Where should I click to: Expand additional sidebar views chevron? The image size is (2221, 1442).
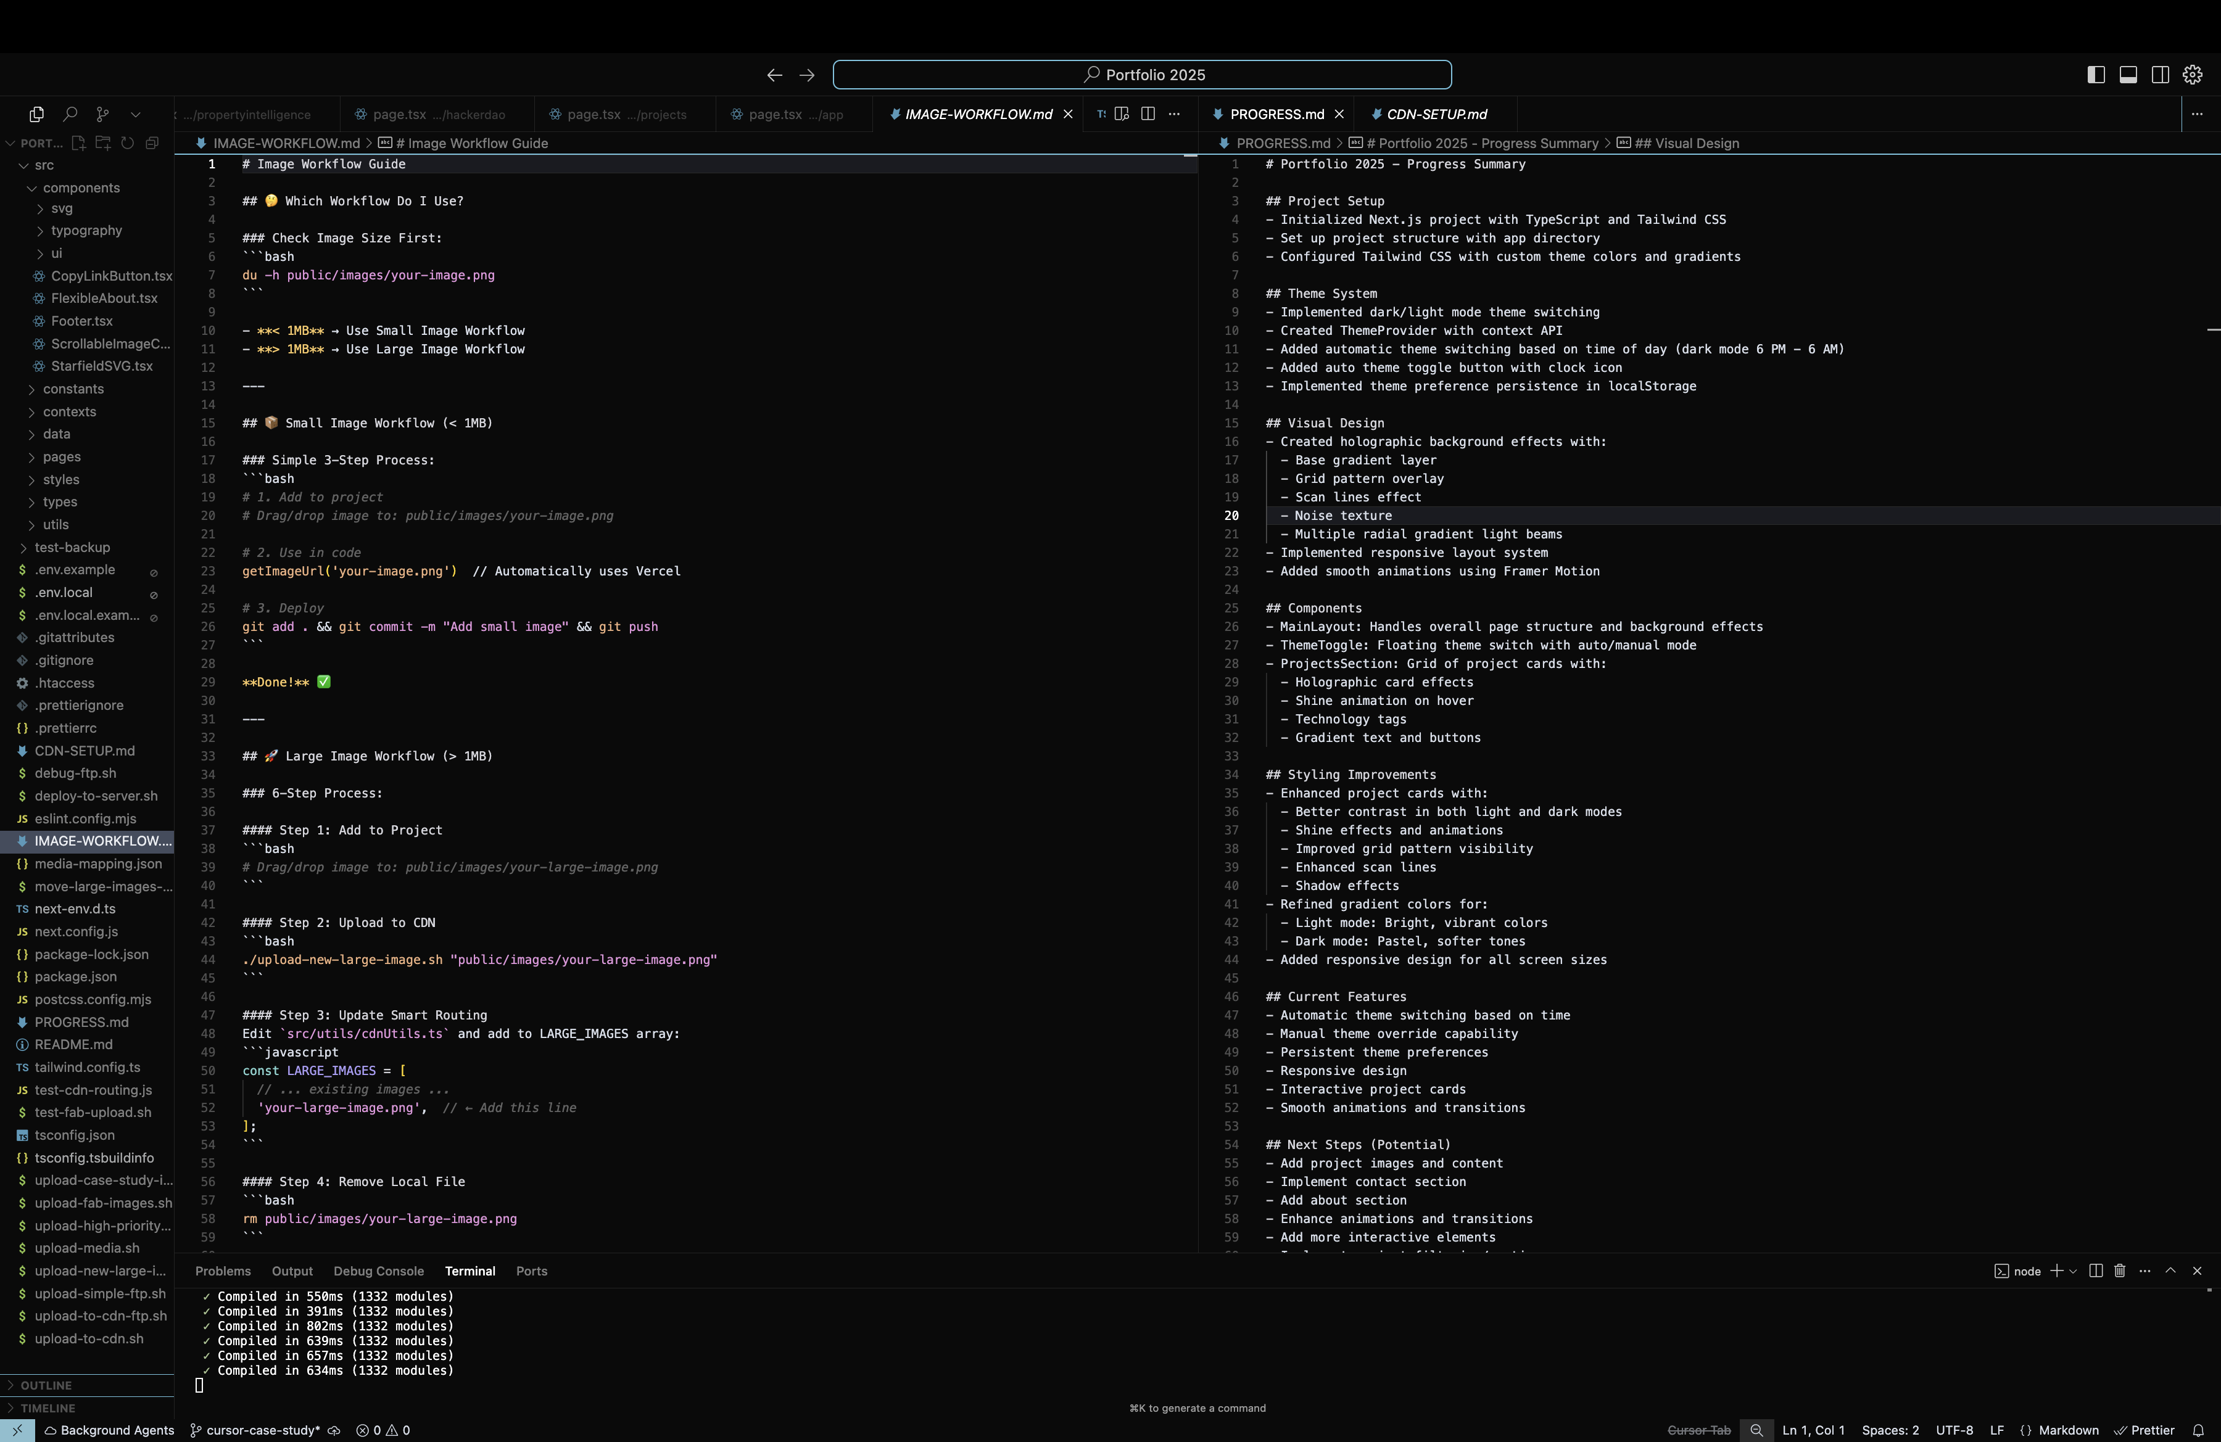click(135, 113)
